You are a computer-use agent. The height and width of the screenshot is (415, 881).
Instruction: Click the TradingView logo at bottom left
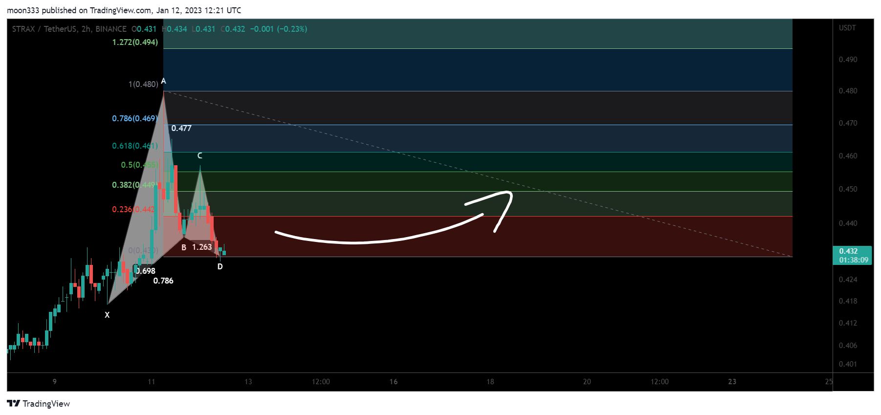(39, 404)
